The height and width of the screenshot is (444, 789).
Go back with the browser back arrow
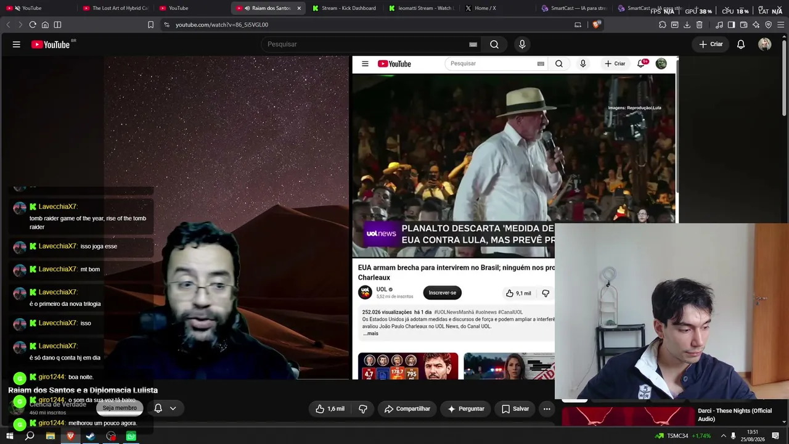pyautogui.click(x=8, y=25)
